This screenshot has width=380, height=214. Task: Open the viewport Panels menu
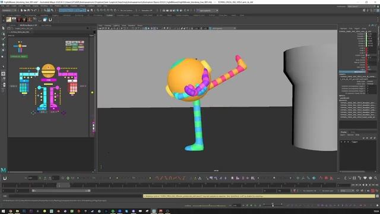[140, 26]
